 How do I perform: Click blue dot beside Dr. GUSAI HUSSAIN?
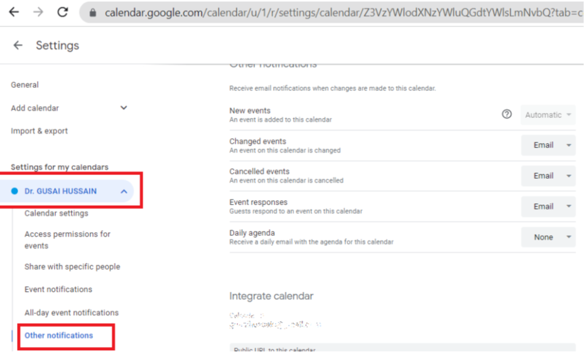tap(14, 191)
